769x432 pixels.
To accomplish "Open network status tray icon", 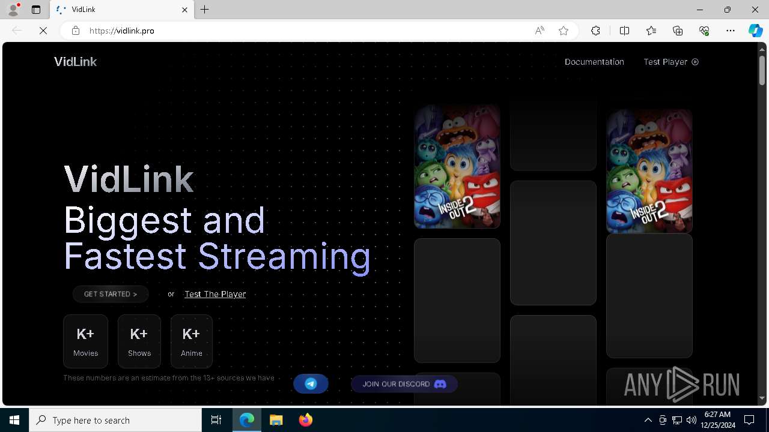I will coord(677,420).
